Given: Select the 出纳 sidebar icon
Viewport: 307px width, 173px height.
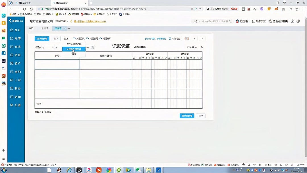Looking at the screenshot, I should click(x=16, y=72).
